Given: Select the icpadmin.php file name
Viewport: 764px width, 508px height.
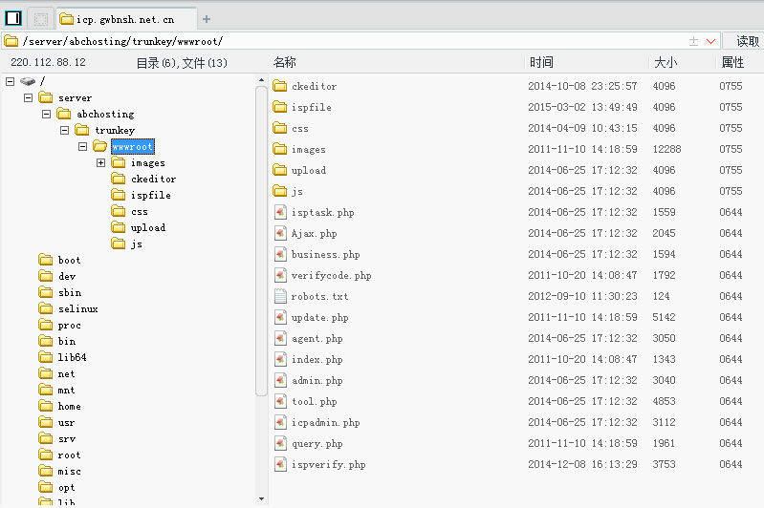Looking at the screenshot, I should pyautogui.click(x=326, y=422).
